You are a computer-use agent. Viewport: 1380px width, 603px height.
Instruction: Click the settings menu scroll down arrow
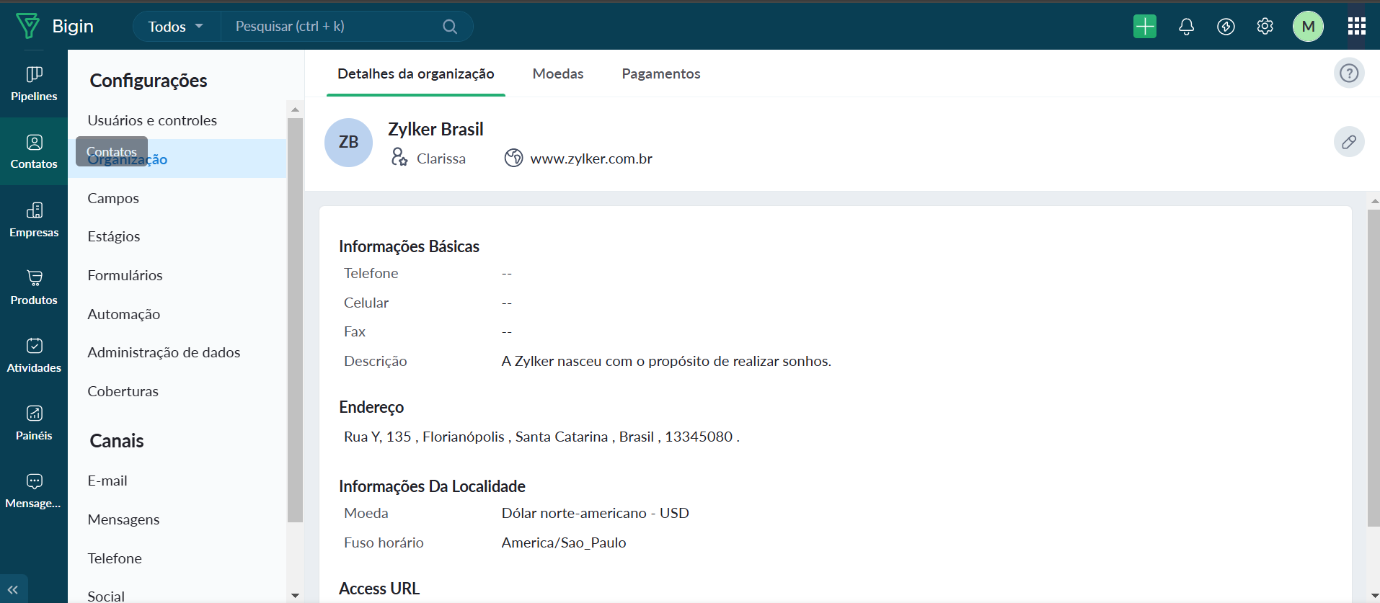coord(295,596)
